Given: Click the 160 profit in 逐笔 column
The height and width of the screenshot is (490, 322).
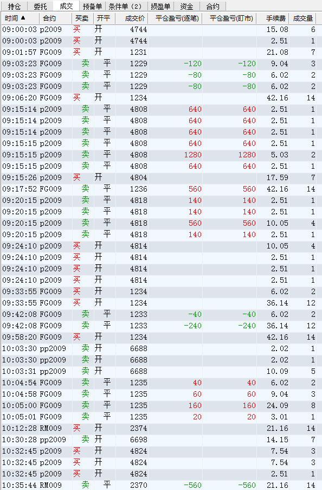Looking at the screenshot, I should 195,405.
